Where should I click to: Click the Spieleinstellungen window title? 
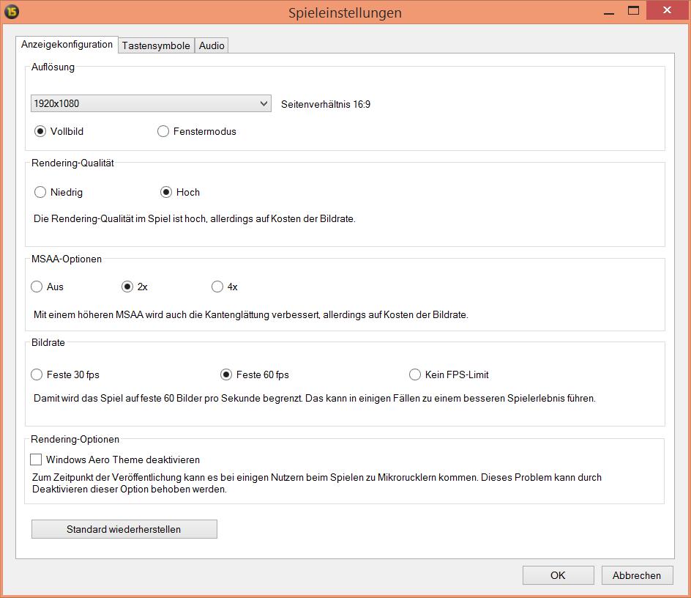point(345,12)
